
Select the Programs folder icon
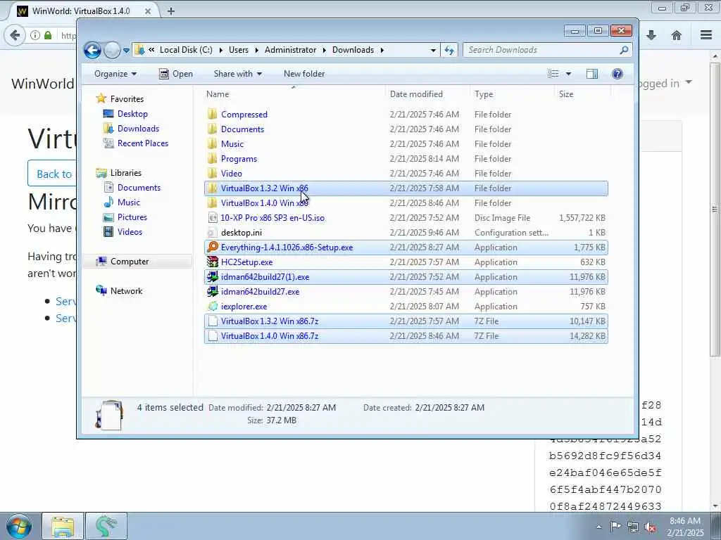coord(212,158)
